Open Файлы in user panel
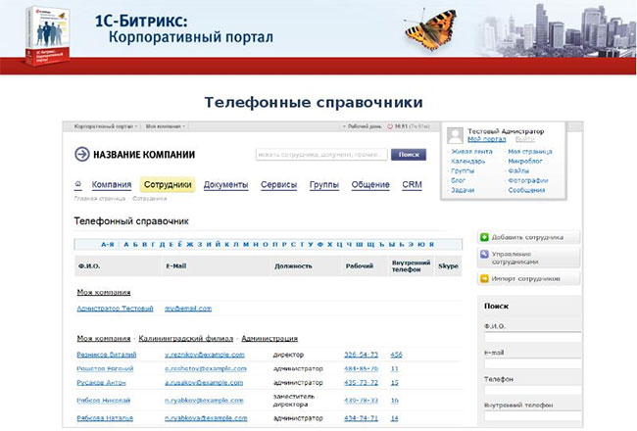 tap(518, 170)
